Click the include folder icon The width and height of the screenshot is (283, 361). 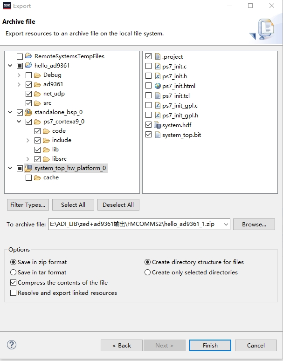[x=46, y=140]
